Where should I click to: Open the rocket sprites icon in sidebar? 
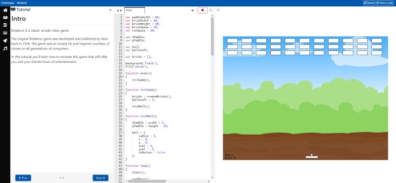[5, 41]
